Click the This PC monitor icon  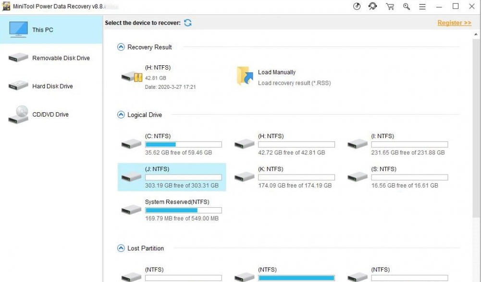pyautogui.click(x=18, y=29)
